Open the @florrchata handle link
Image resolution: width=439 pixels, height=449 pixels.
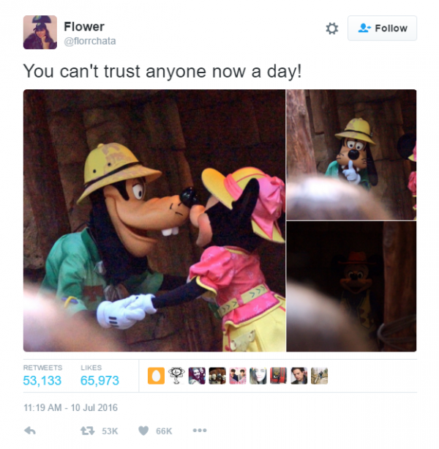click(x=90, y=41)
